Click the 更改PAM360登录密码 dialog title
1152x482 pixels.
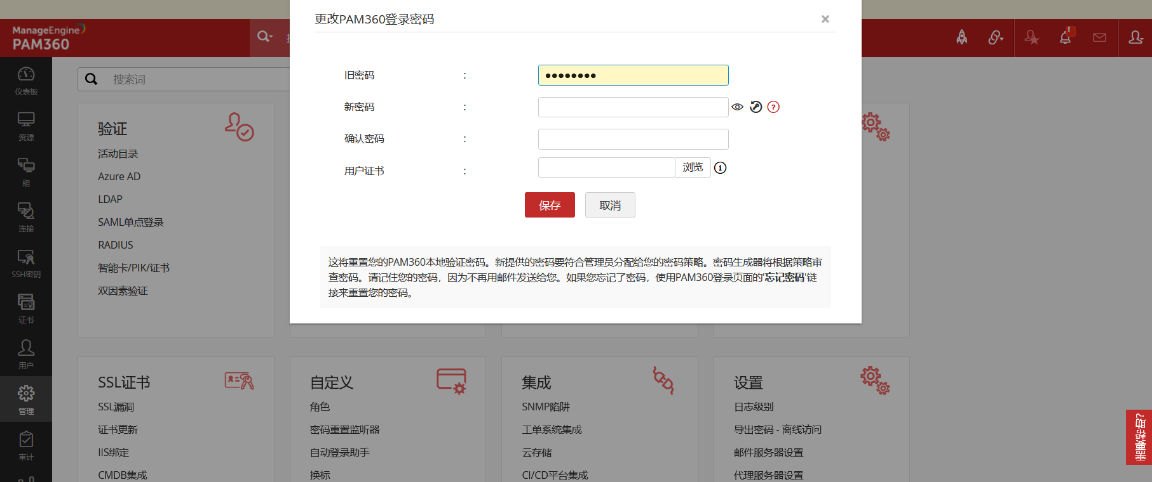coord(374,19)
